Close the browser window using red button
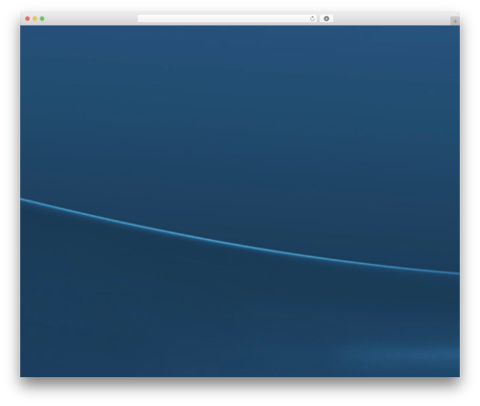Viewport: 480px width, 406px height. [x=28, y=19]
